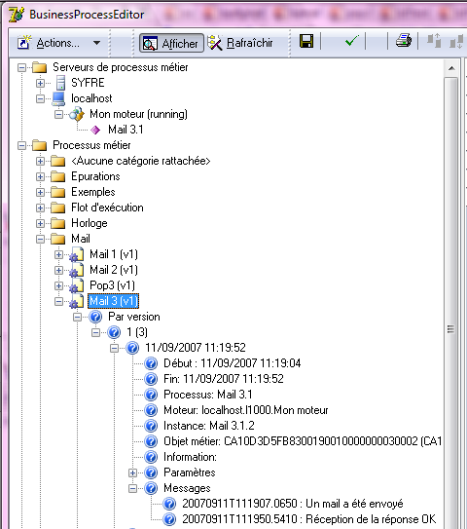Click the Pop3 (v1) process icon
Screen dimensions: 467x529
[77, 285]
